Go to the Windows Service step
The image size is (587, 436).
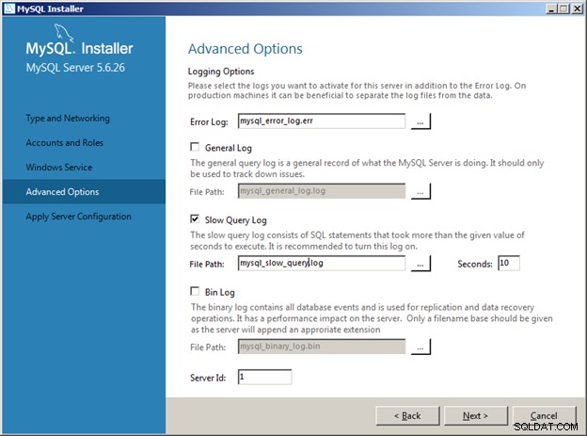(x=59, y=168)
